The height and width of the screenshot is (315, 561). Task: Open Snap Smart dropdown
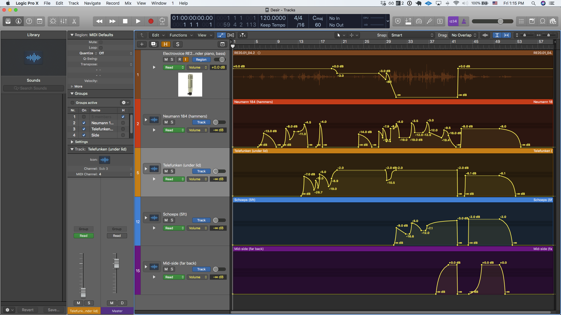click(x=412, y=35)
